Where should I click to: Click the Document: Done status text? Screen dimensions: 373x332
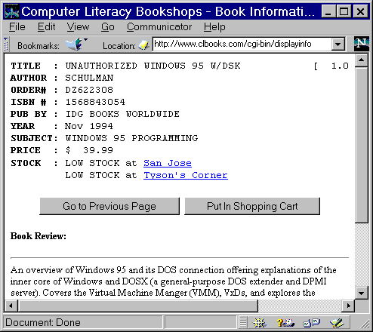tap(43, 322)
